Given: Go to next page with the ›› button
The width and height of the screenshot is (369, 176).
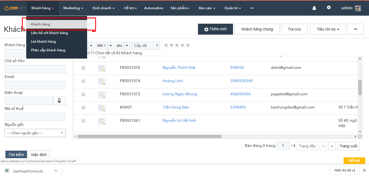Looking at the screenshot, I should pyautogui.click(x=332, y=146).
